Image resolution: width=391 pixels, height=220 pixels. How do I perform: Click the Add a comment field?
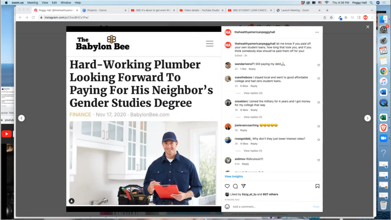point(269,207)
